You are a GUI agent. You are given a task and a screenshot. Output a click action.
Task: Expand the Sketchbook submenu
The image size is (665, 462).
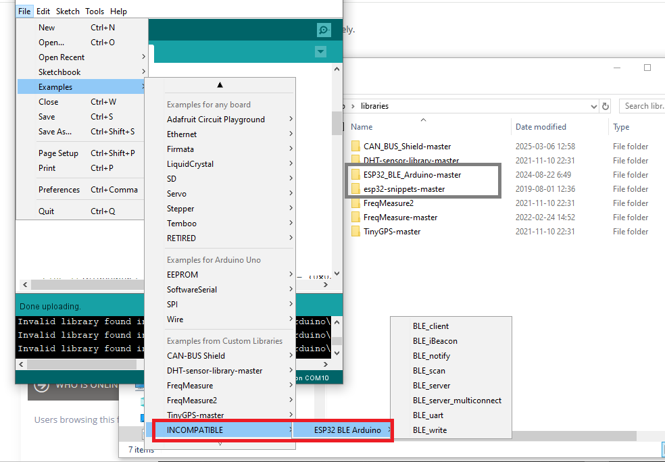pyautogui.click(x=82, y=72)
